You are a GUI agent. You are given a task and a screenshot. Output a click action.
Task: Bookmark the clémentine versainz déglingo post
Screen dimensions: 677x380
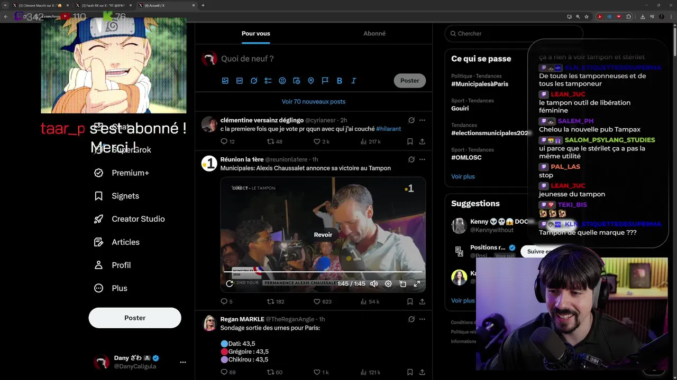point(410,141)
